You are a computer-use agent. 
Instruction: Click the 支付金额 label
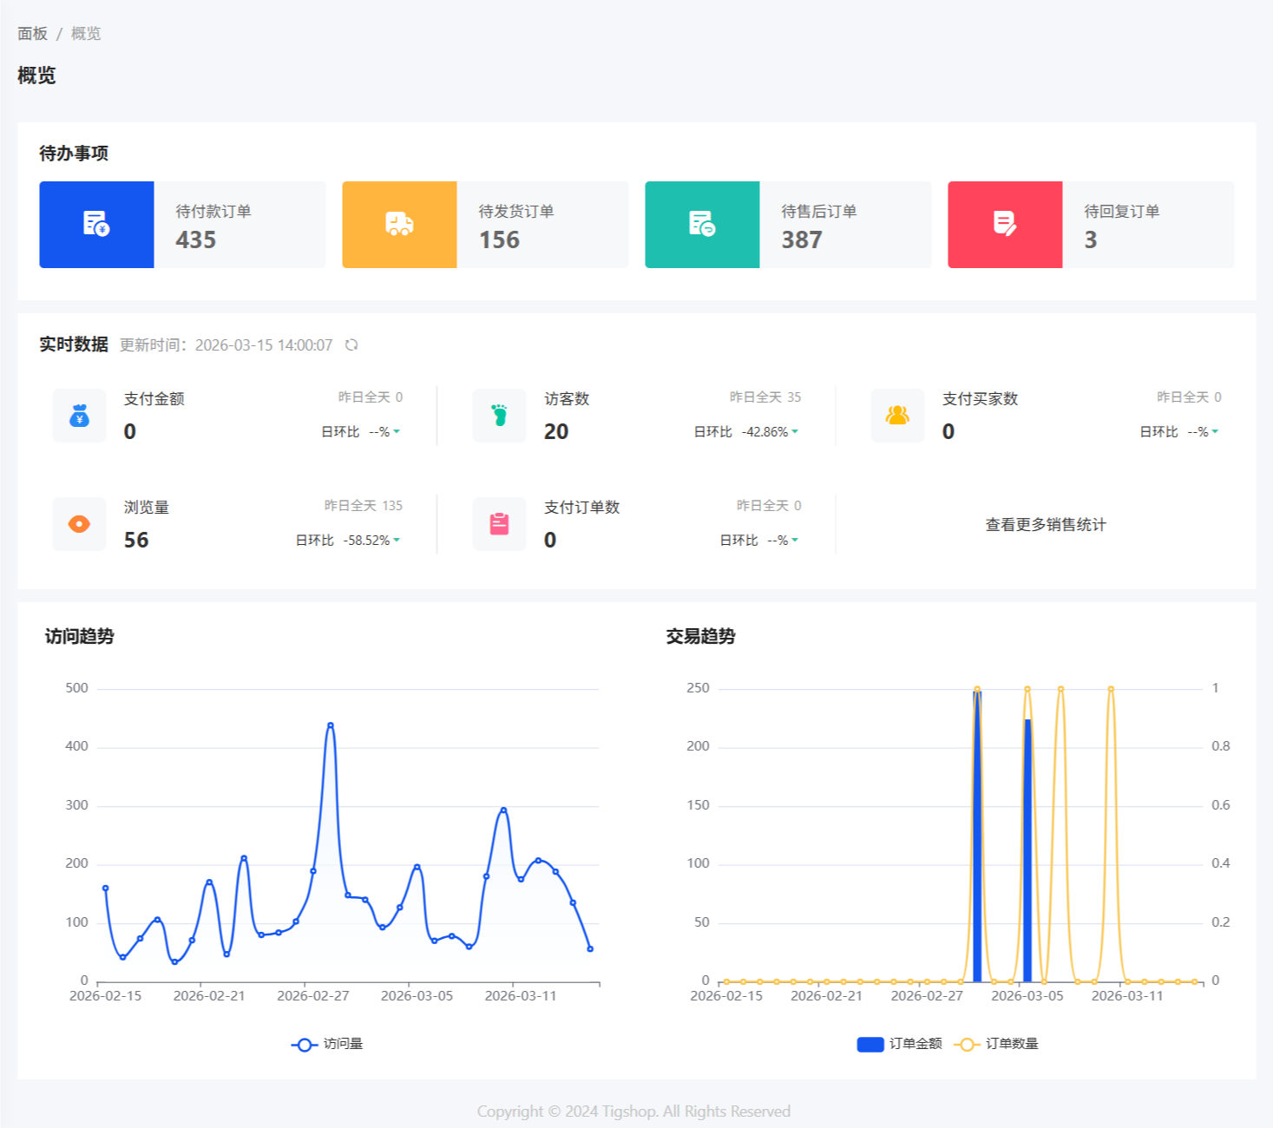(x=154, y=398)
